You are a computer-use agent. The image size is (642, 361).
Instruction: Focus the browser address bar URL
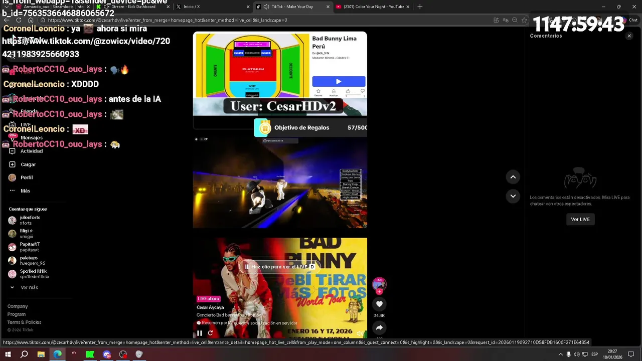(x=167, y=20)
